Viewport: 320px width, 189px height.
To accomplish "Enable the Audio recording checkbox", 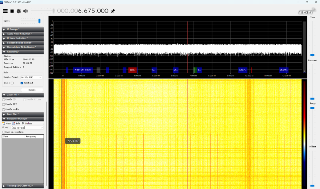I will click(x=12, y=83).
